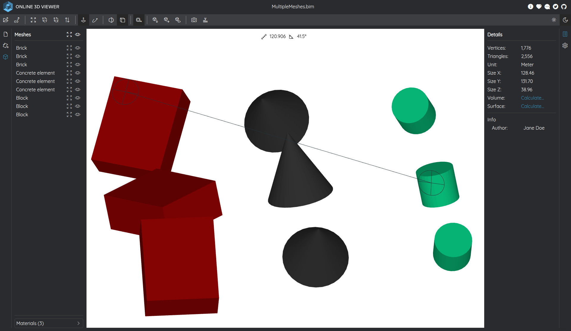Click the open from URL icon
The image size is (571, 331).
[x=17, y=20]
